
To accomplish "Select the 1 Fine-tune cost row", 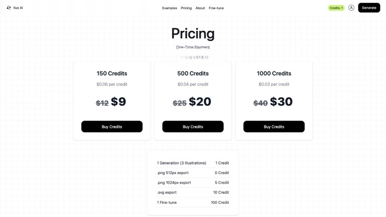I will (x=193, y=202).
